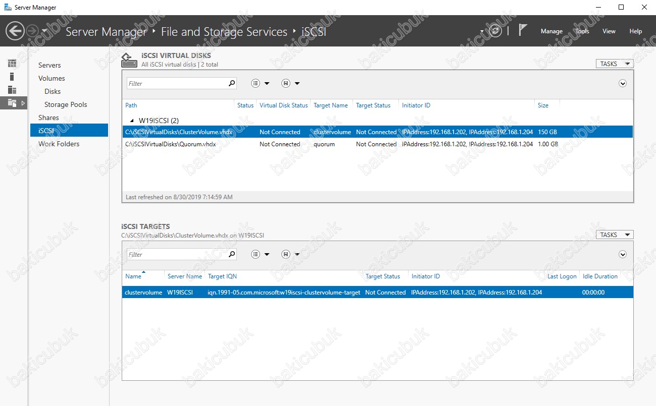Select Storage Pools in the navigation pane

[66, 104]
